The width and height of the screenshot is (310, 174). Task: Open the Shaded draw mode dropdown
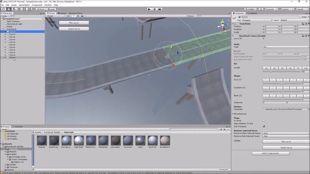click(x=56, y=16)
